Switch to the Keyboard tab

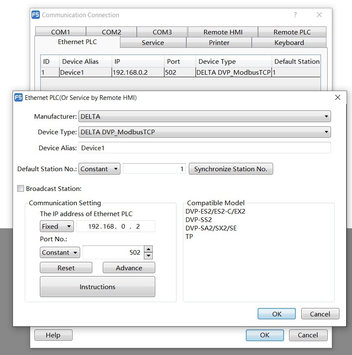(x=289, y=42)
